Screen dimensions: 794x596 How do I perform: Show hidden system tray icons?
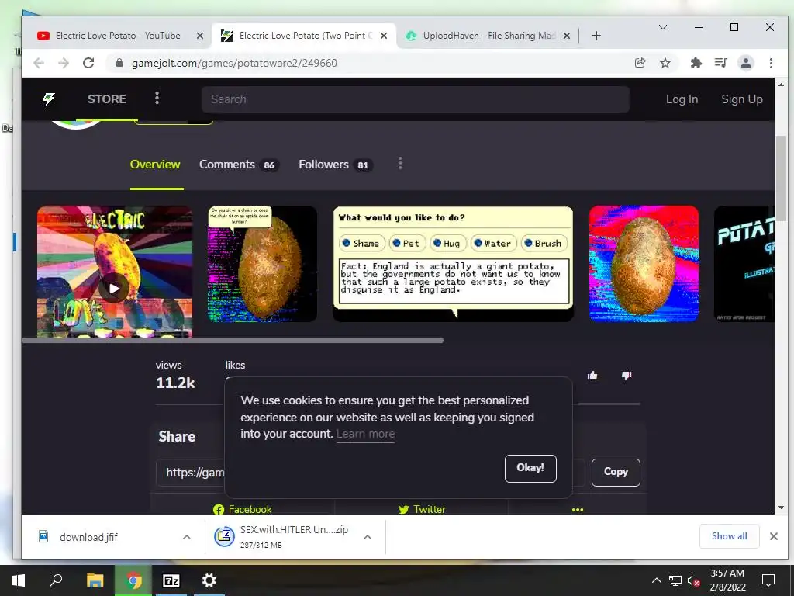[656, 580]
